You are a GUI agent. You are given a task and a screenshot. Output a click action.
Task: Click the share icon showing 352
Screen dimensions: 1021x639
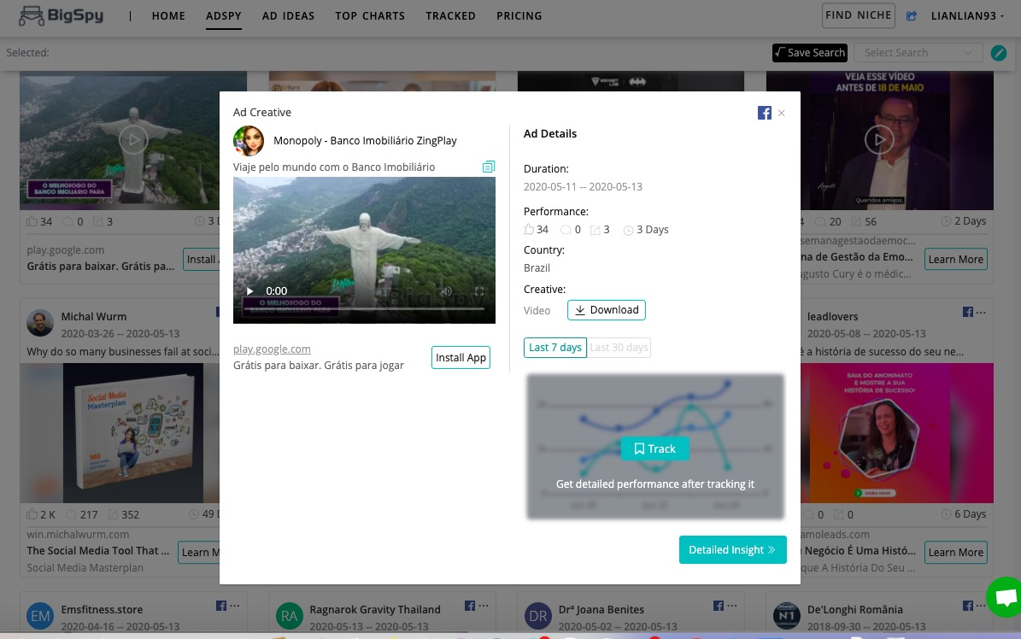(x=114, y=514)
